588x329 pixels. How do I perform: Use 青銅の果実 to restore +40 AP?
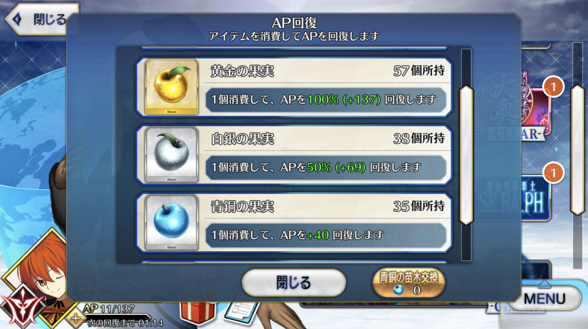[294, 222]
